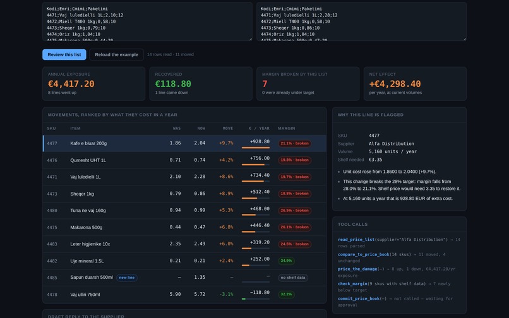Click 'Unit cost rose from 1.8600' bullet
Screen dimensions: 509x318
click(390, 172)
